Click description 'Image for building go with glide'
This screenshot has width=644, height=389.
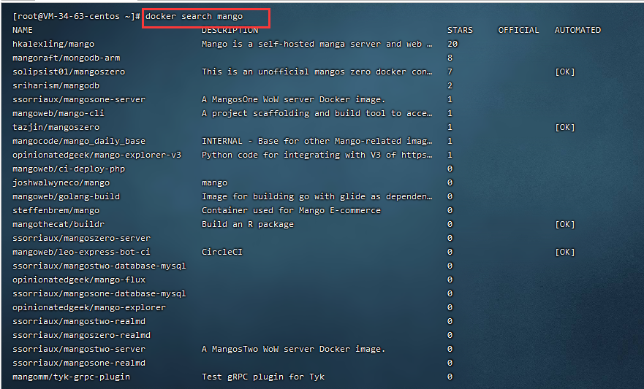click(x=317, y=196)
